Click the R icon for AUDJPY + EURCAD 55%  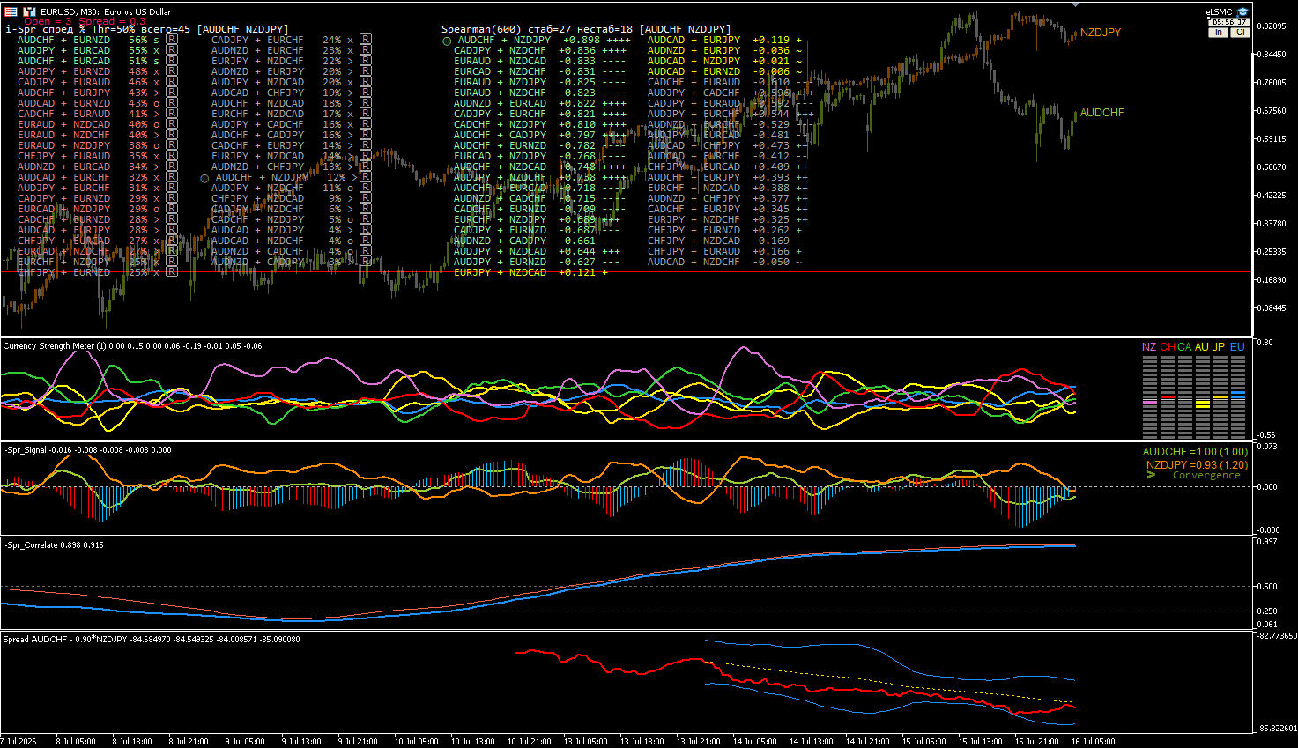tap(172, 50)
